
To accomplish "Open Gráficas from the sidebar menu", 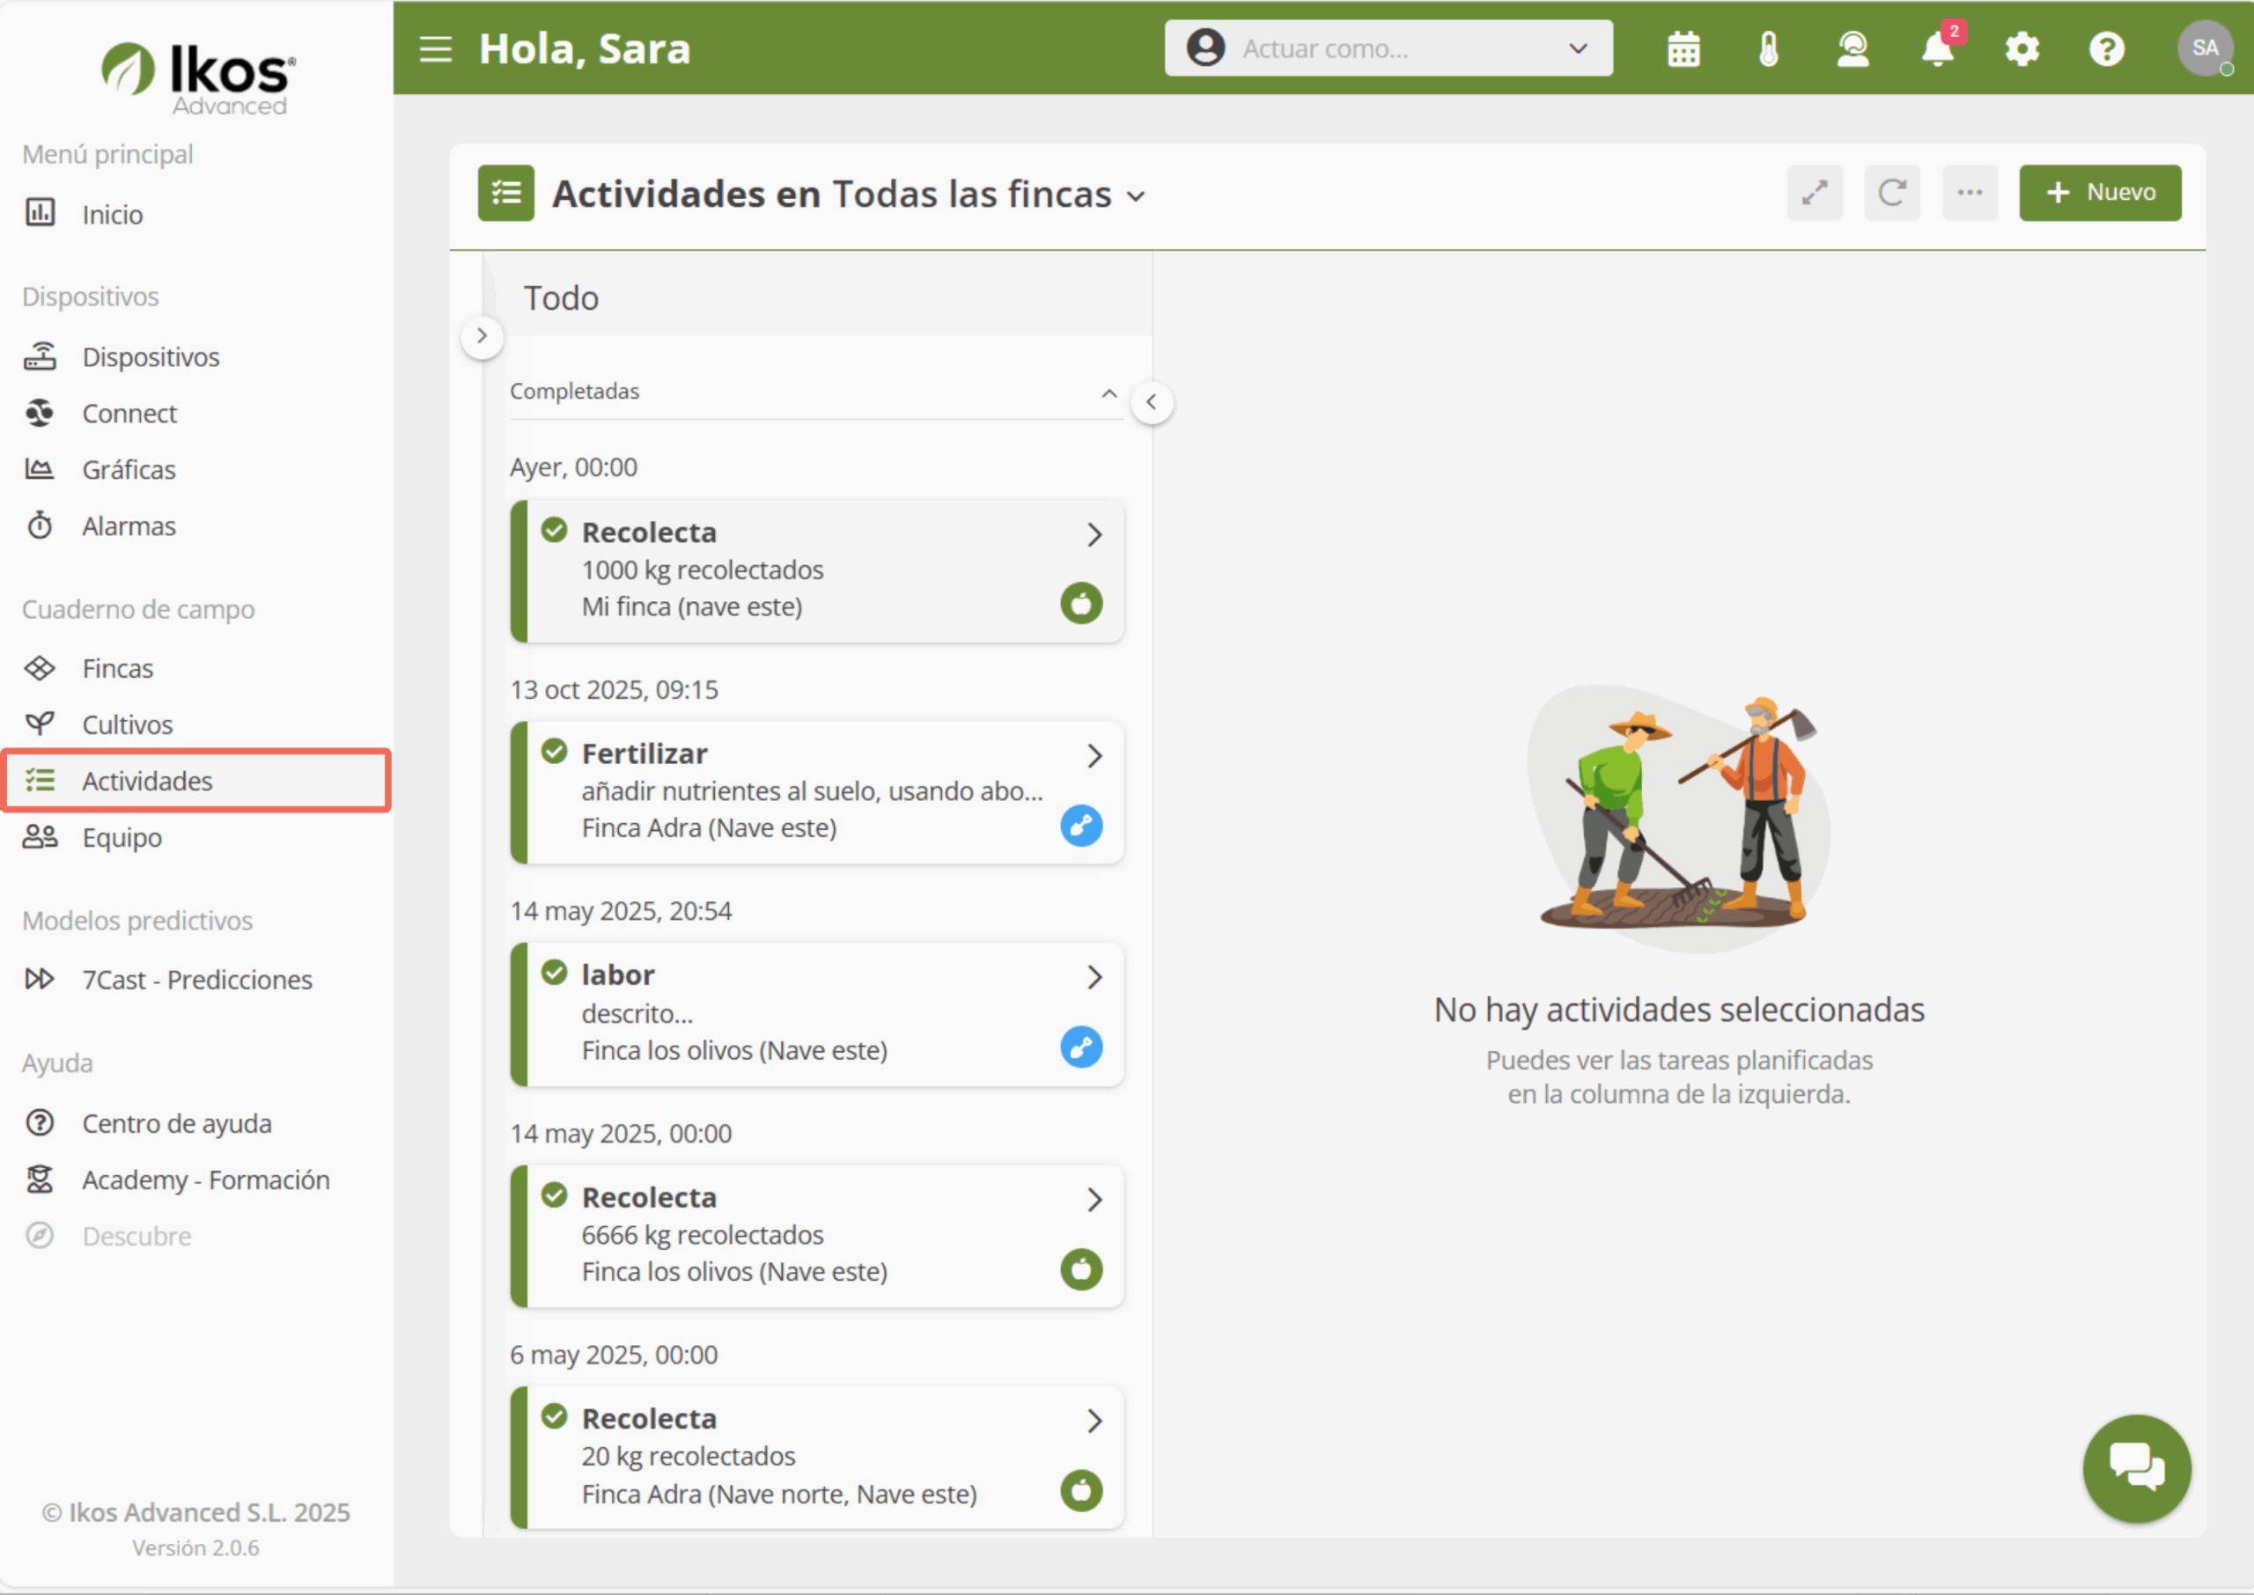I will pos(129,469).
